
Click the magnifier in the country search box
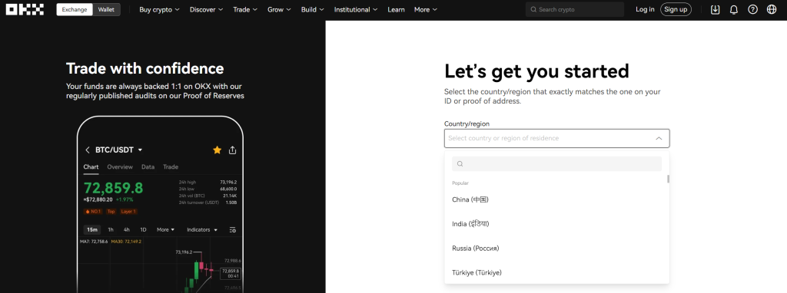click(460, 164)
